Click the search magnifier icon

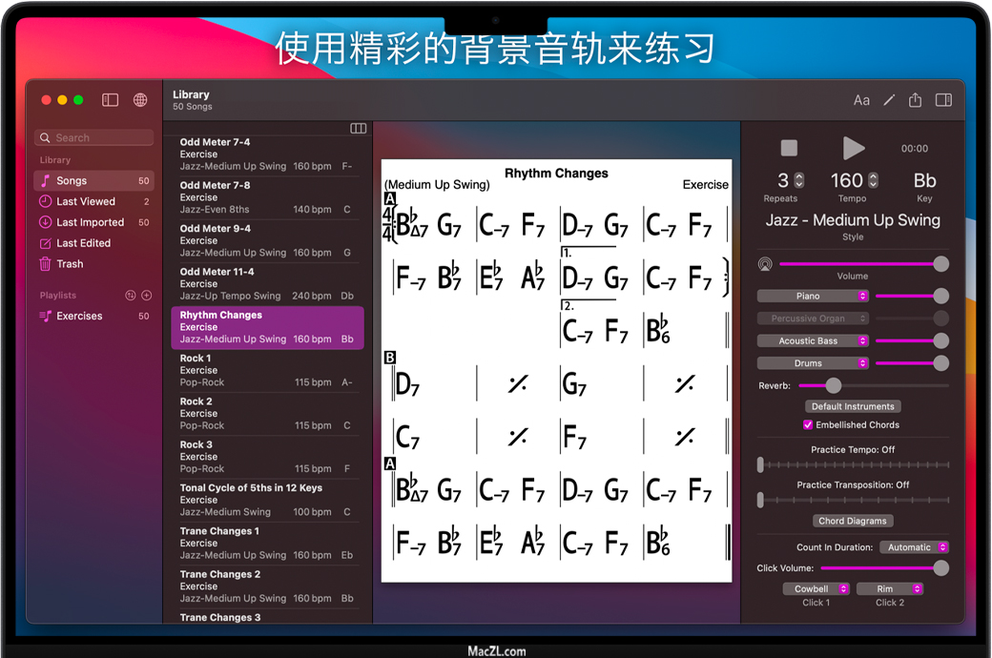click(x=45, y=138)
